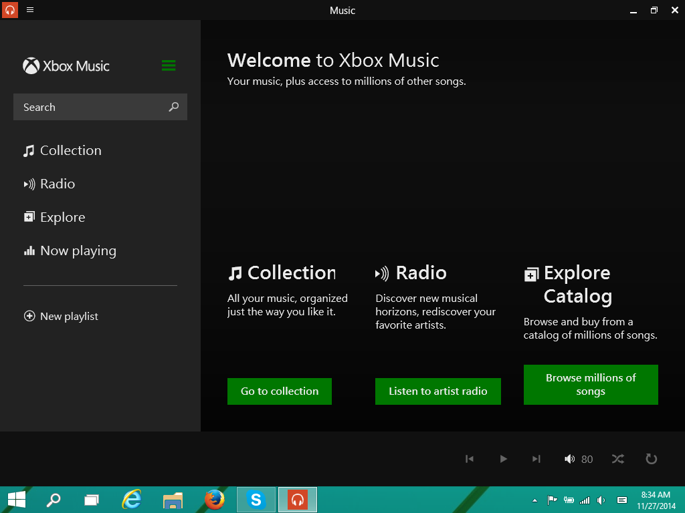The width and height of the screenshot is (685, 513).
Task: Toggle shuffle playback
Action: click(x=617, y=459)
